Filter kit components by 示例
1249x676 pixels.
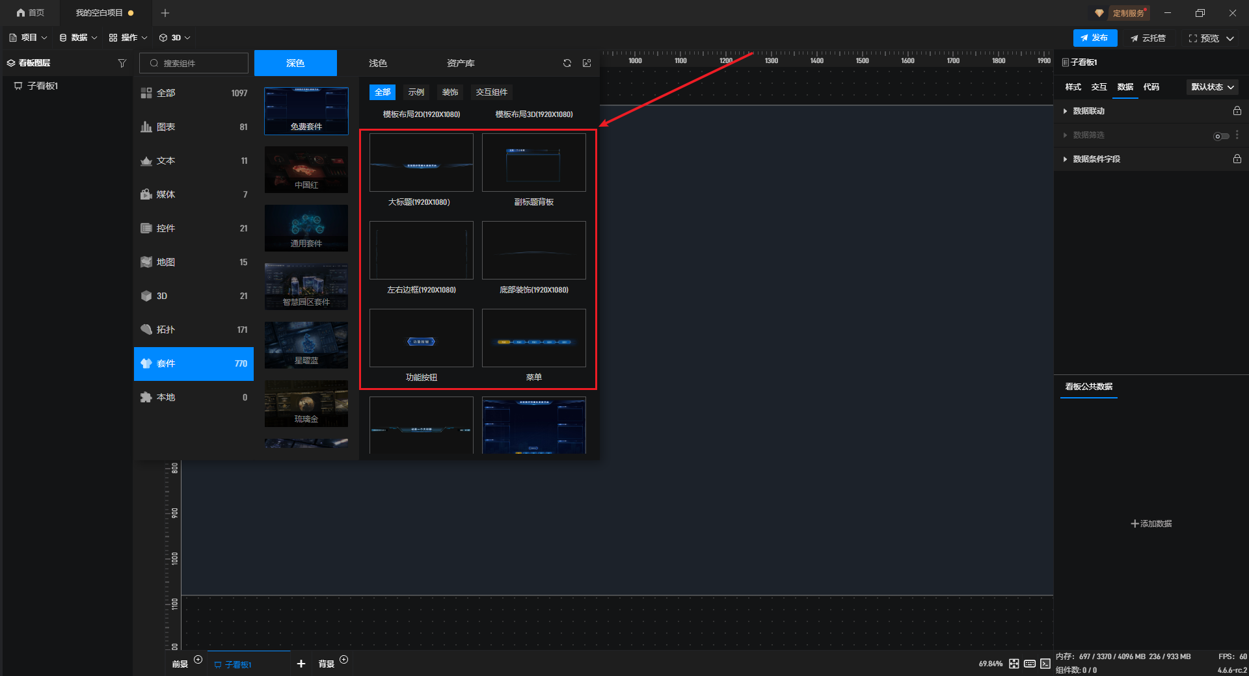tap(416, 92)
